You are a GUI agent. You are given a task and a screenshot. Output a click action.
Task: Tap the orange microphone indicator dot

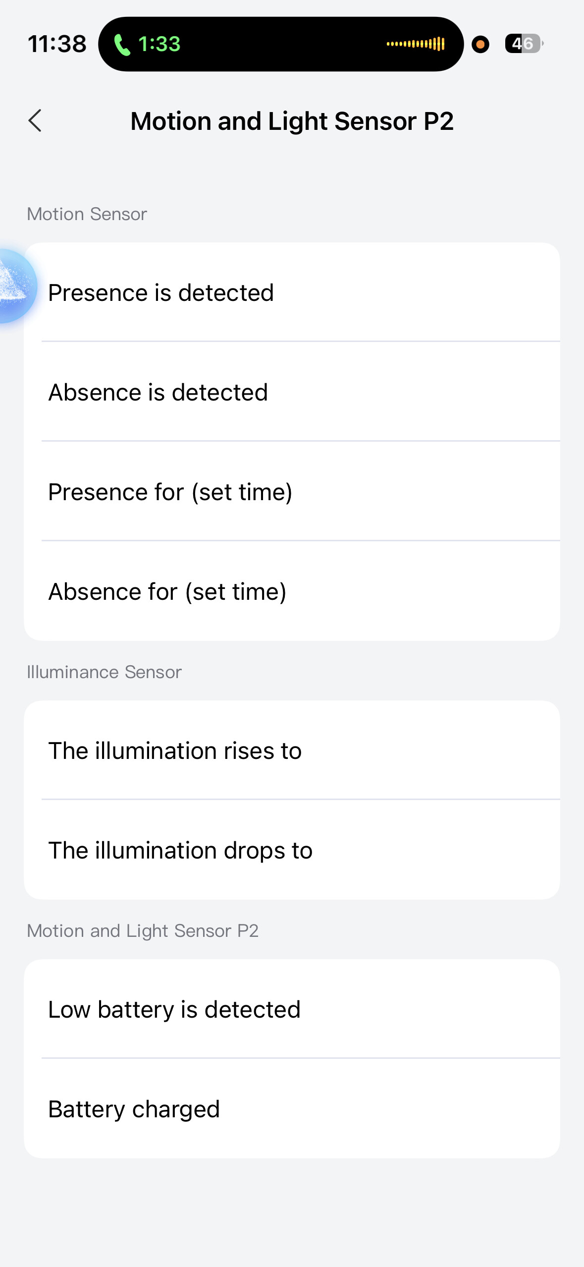[480, 44]
